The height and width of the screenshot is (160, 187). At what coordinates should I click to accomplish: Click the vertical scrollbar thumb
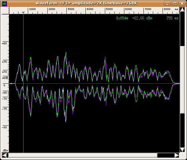[x=182, y=80]
